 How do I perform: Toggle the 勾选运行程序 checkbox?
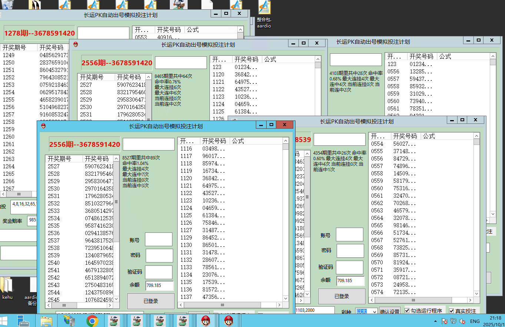(x=407, y=311)
